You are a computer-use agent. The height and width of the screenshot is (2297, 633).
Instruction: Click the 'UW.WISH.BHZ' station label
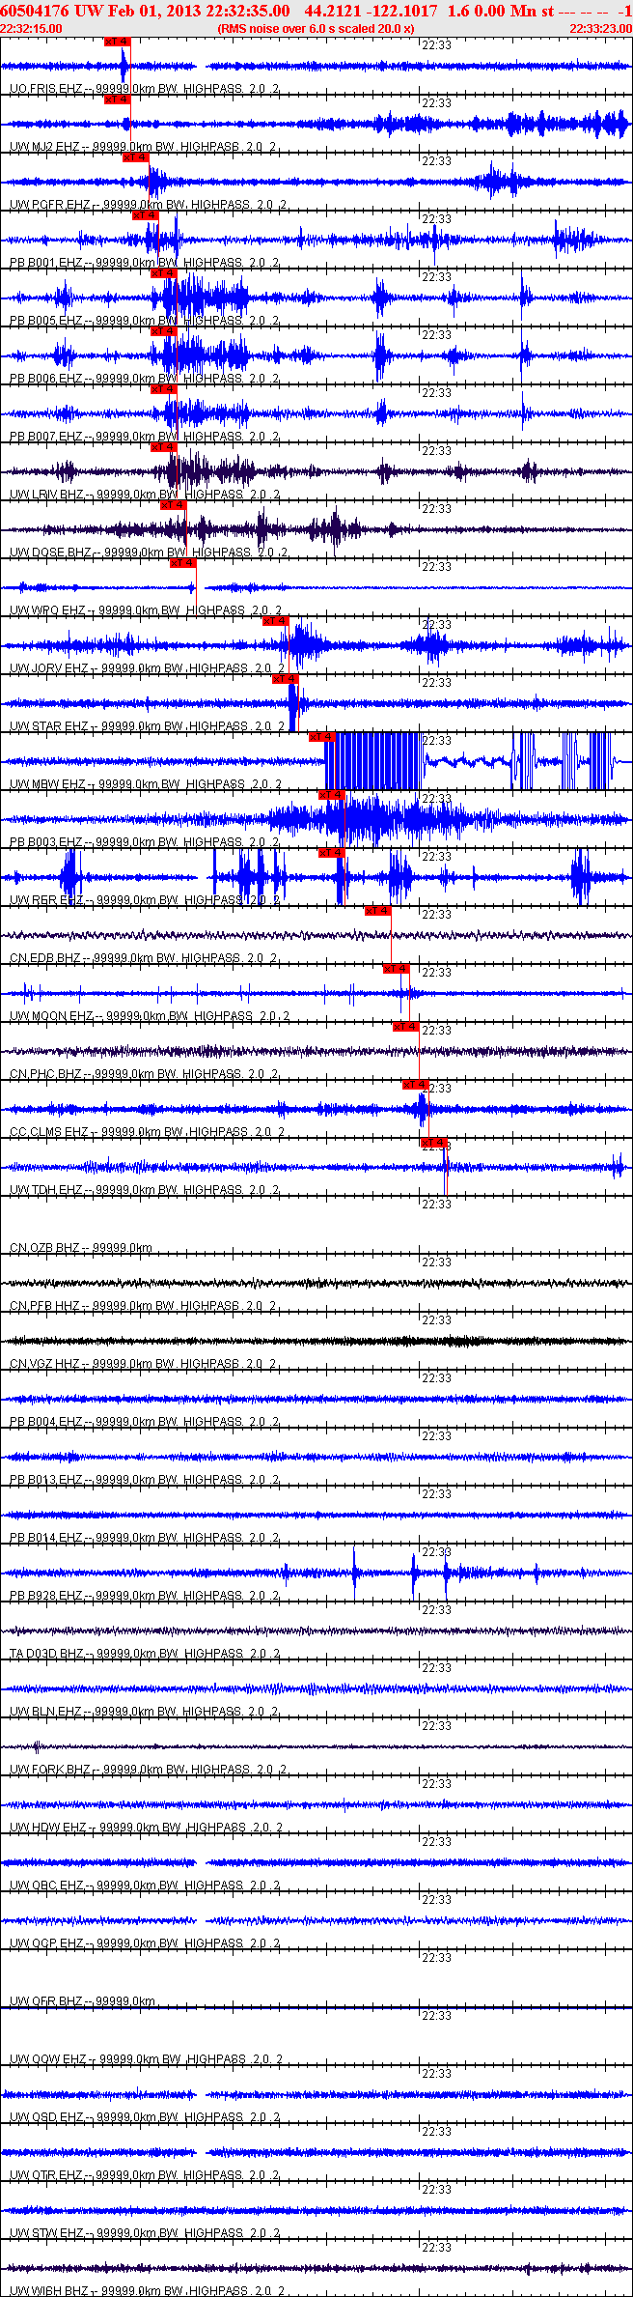click(x=49, y=2291)
